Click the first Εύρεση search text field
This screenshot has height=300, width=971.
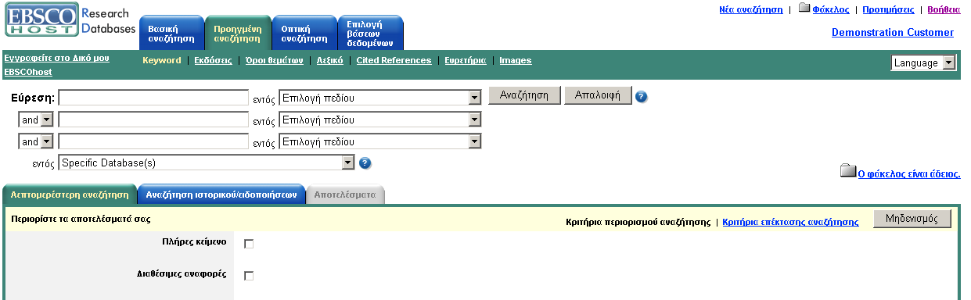[153, 98]
